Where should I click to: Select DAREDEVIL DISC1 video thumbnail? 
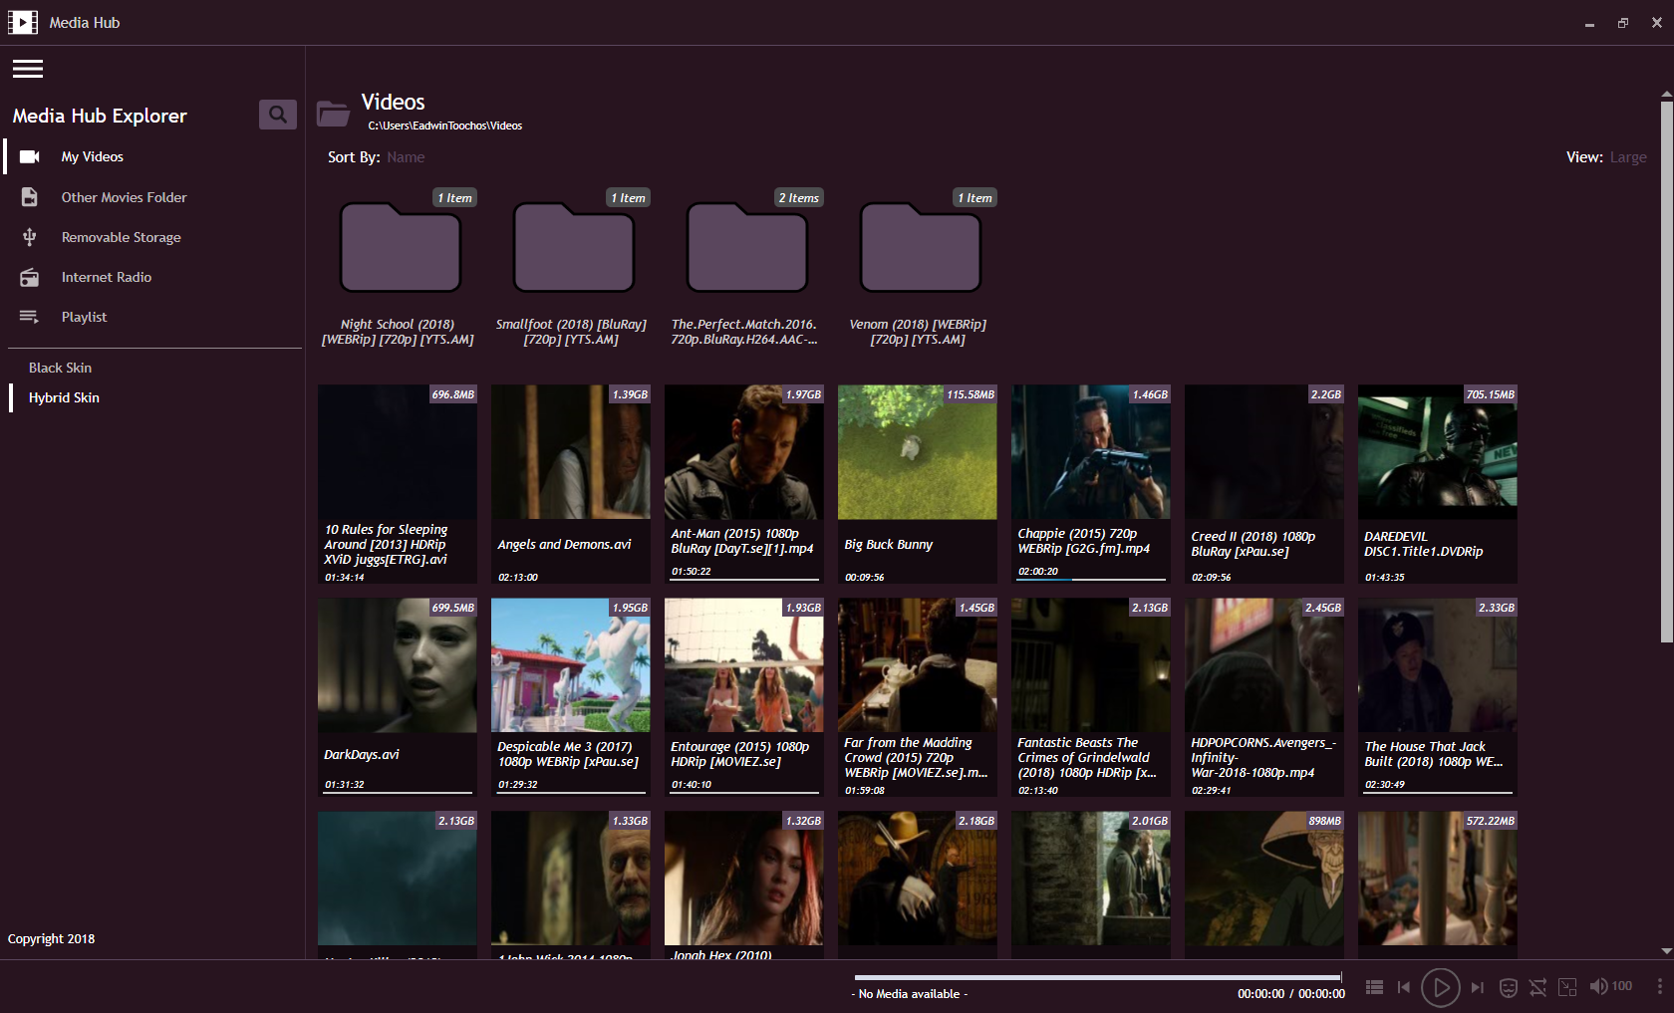(x=1438, y=452)
